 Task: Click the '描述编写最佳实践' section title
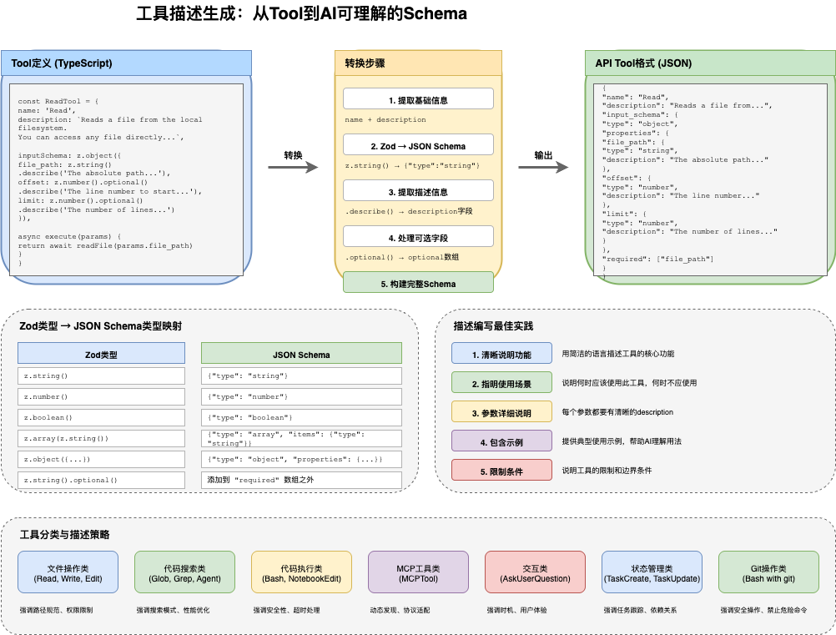(x=493, y=325)
